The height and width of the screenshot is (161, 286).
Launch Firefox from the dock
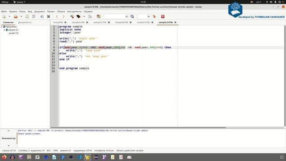click(x=4, y=157)
